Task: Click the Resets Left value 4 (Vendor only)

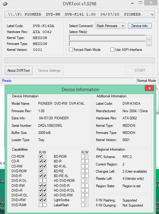Action: pyautogui.click(x=133, y=179)
